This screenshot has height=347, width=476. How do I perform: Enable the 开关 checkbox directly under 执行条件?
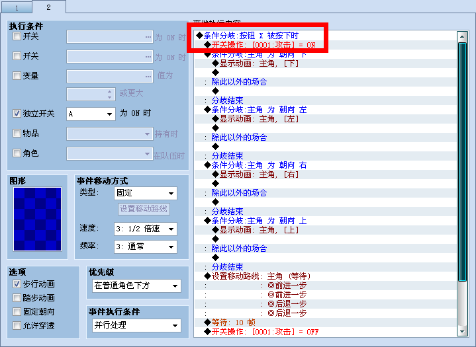tap(17, 36)
